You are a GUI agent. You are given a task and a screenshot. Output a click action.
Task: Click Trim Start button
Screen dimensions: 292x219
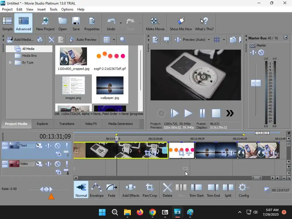point(196,190)
